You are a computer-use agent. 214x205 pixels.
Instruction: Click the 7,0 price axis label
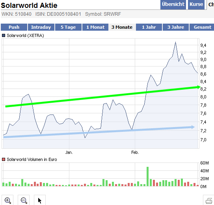[x=203, y=140]
